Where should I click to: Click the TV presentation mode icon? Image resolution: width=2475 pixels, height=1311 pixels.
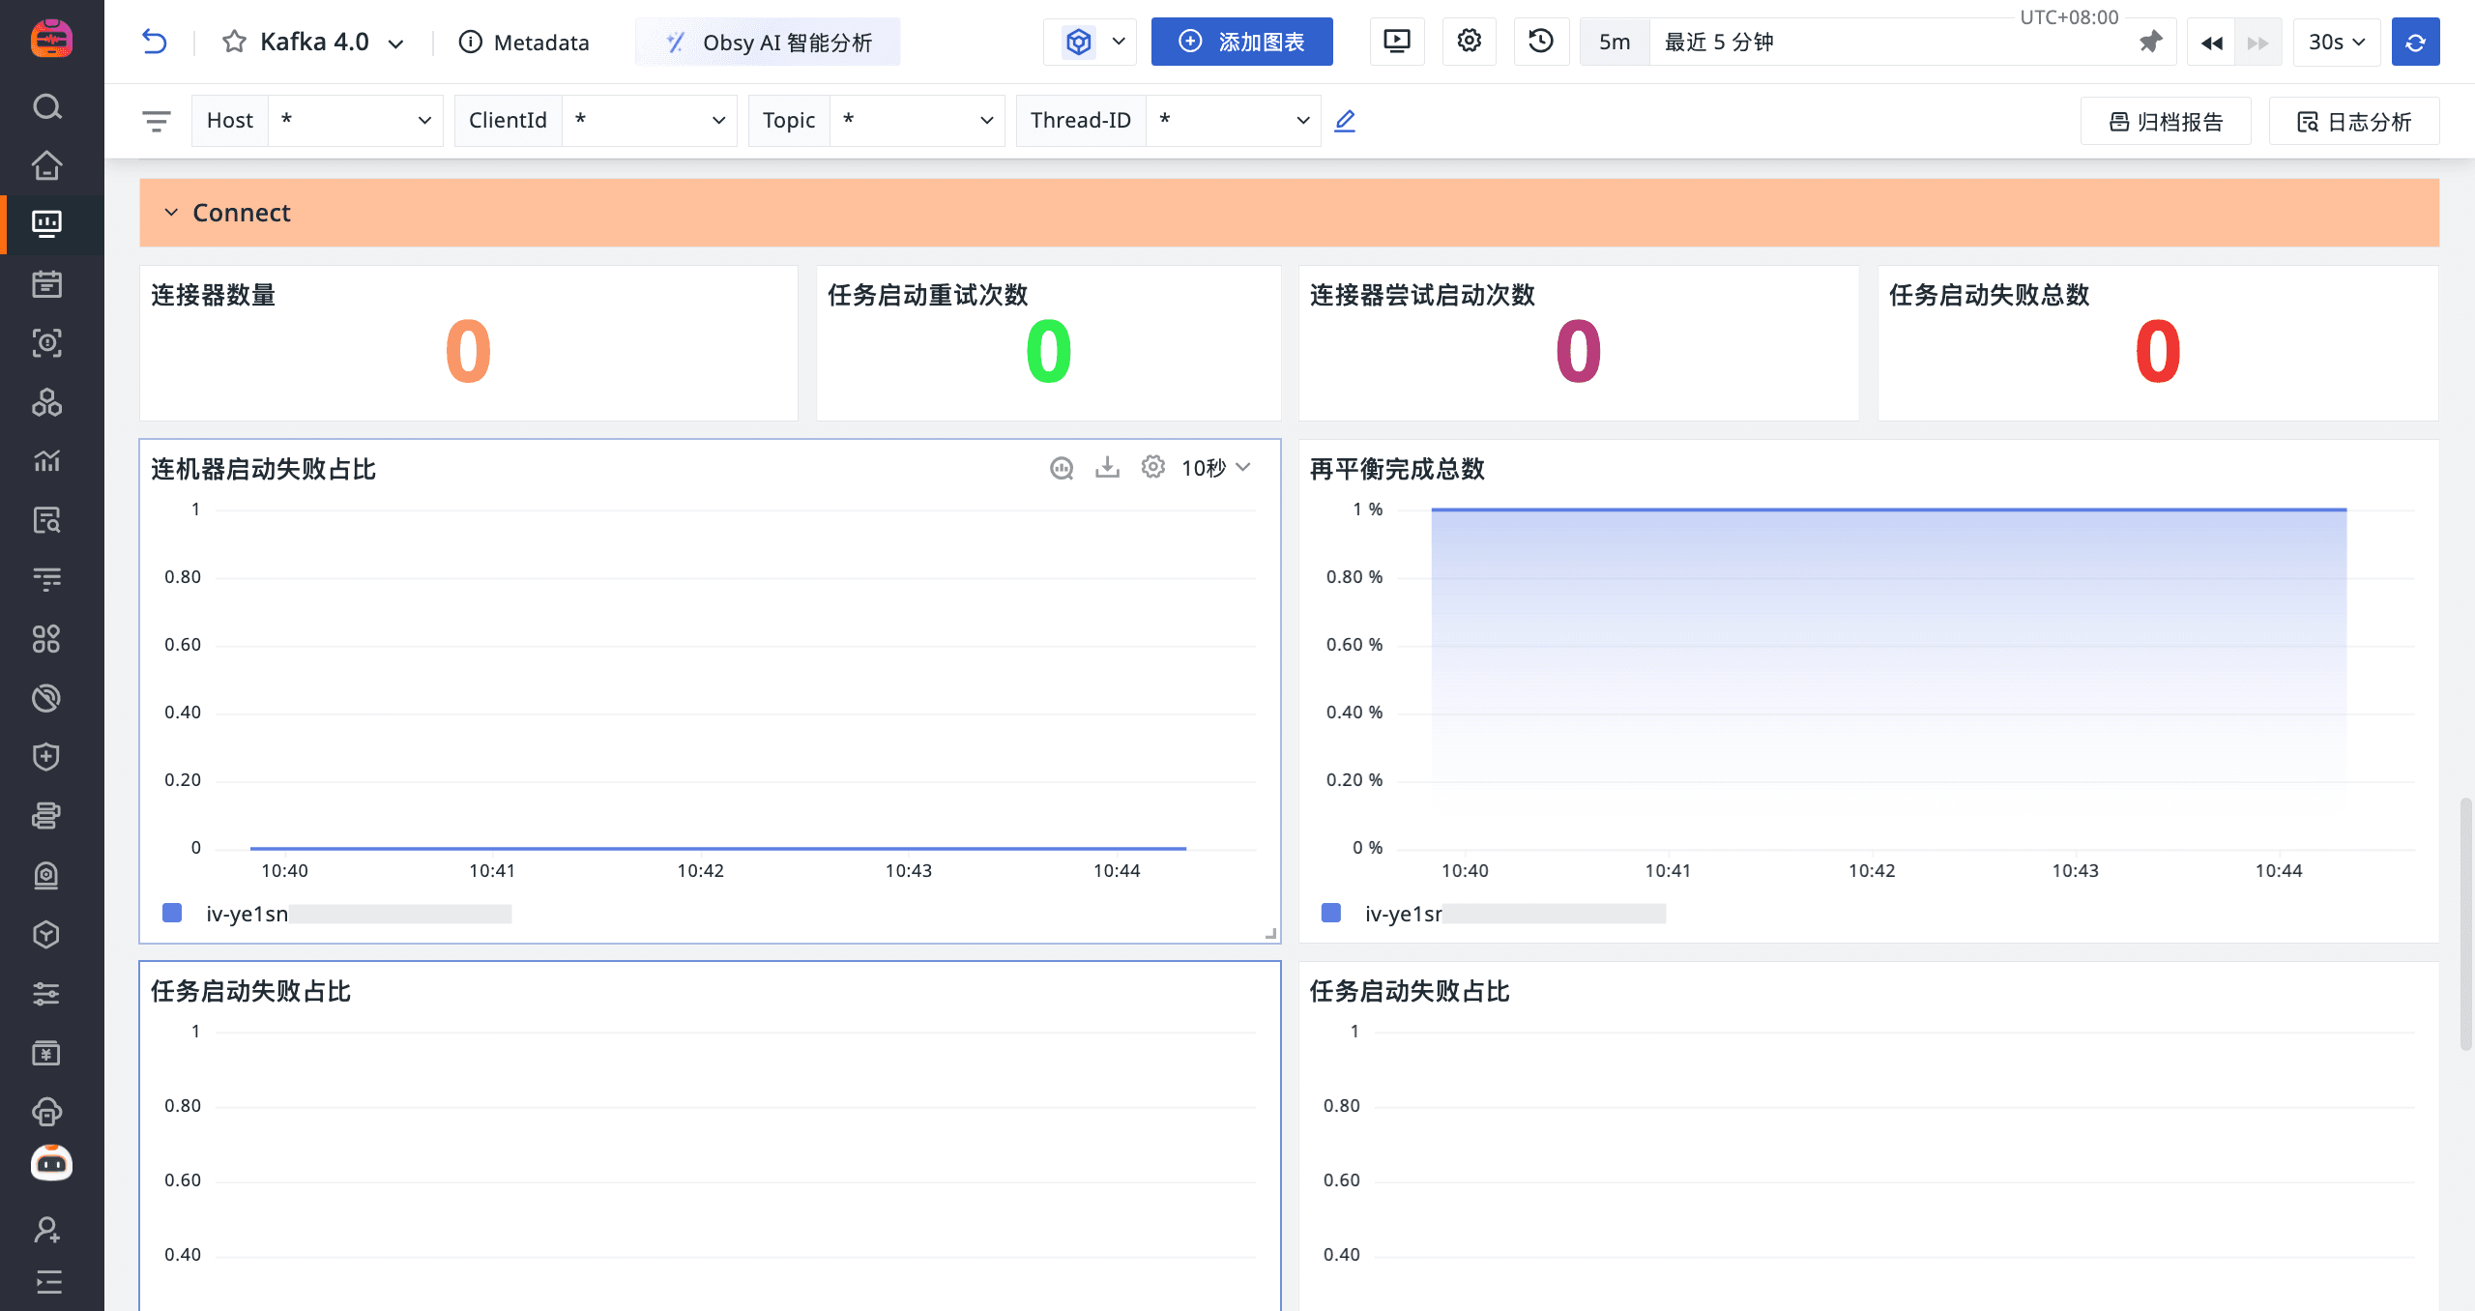[x=1397, y=42]
